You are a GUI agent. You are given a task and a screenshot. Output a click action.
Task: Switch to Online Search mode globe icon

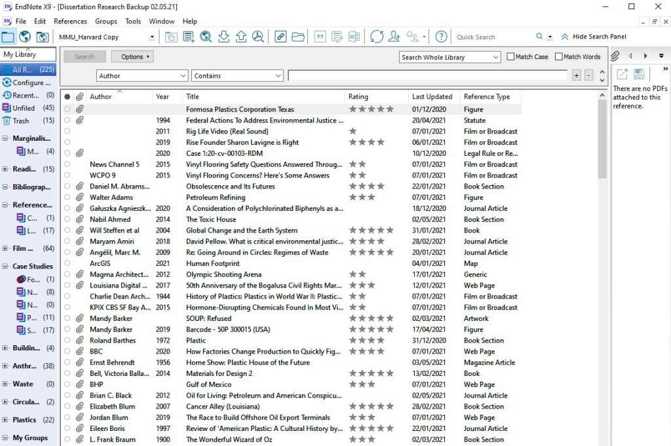coord(25,37)
